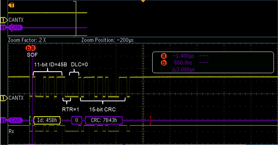Click the 'DLC=0' annotation
The height and width of the screenshot is (145, 278).
80,65
